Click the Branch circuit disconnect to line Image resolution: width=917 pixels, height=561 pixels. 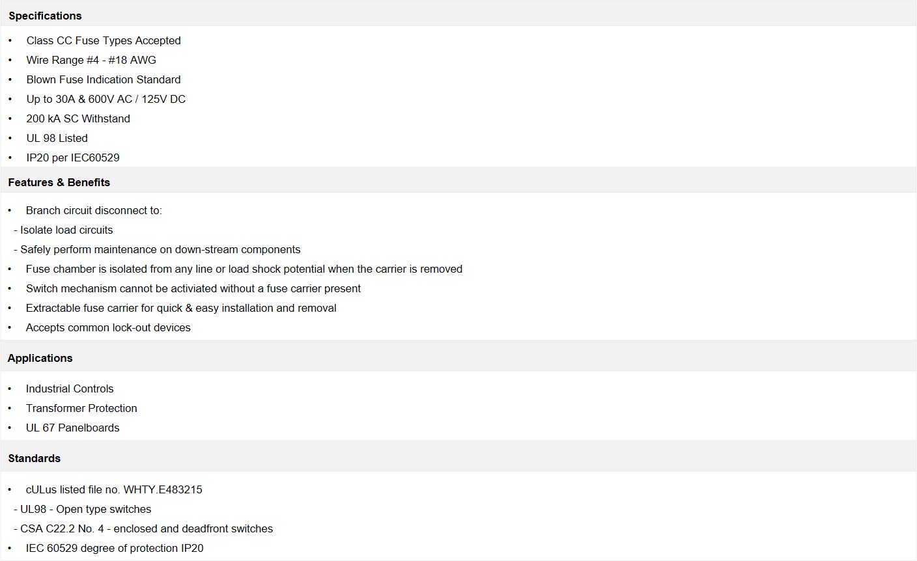pyautogui.click(x=94, y=210)
